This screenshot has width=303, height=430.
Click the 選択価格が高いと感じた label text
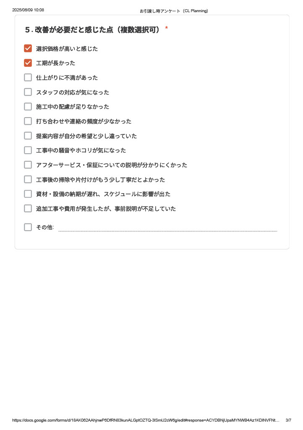pyautogui.click(x=67, y=49)
